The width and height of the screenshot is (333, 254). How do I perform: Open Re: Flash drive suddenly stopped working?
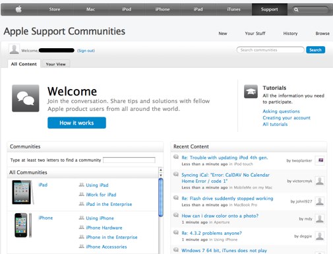(x=227, y=199)
